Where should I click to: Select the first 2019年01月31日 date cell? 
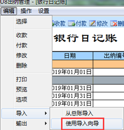coord(72,88)
